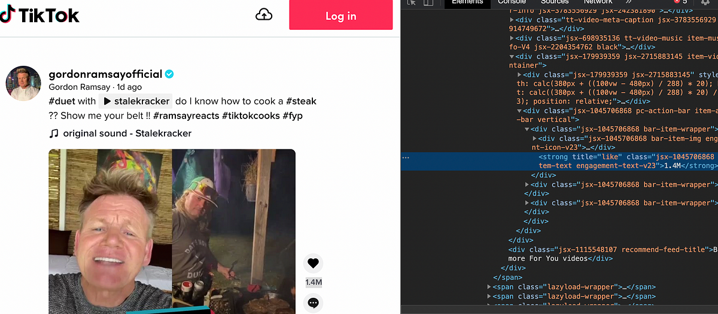Switch to the Elements tab
Screen dimensions: 718x314
point(467,2)
